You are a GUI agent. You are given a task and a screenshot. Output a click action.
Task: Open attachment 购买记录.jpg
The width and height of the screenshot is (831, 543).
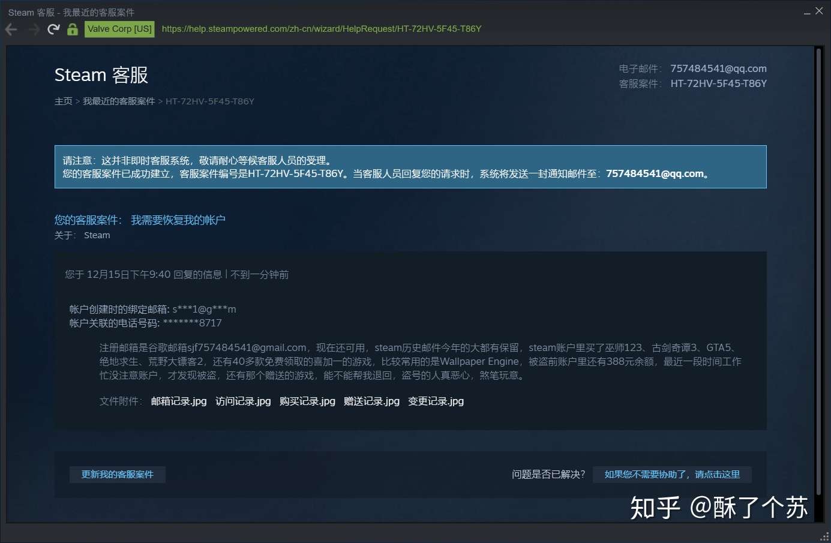click(x=307, y=401)
